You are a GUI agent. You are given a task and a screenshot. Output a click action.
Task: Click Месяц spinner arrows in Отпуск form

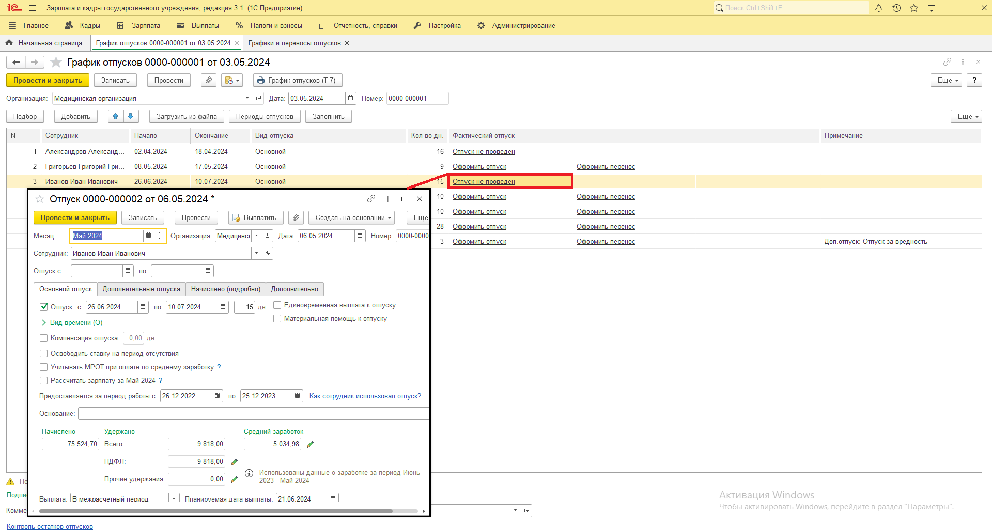click(160, 236)
